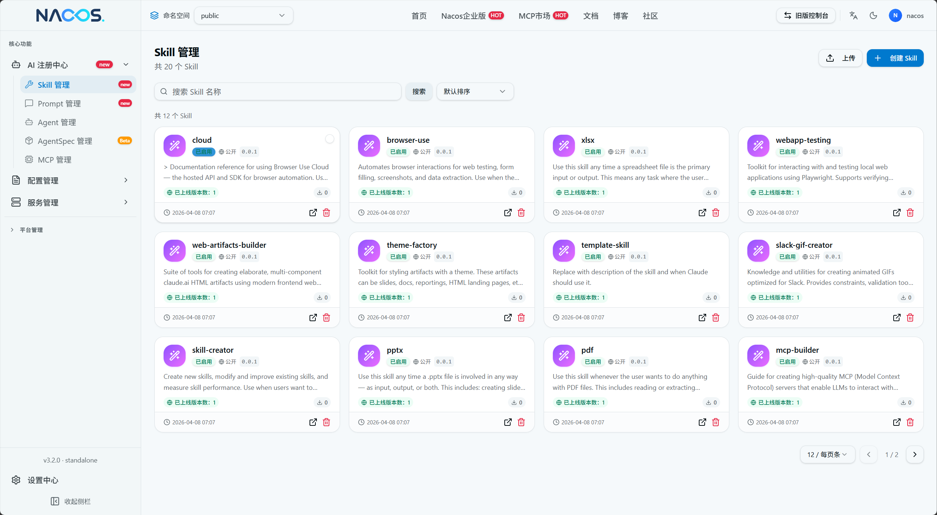Viewport: 937px width, 515px height.
Task: Collapse the sidebar with 收起侧栏
Action: tap(71, 501)
